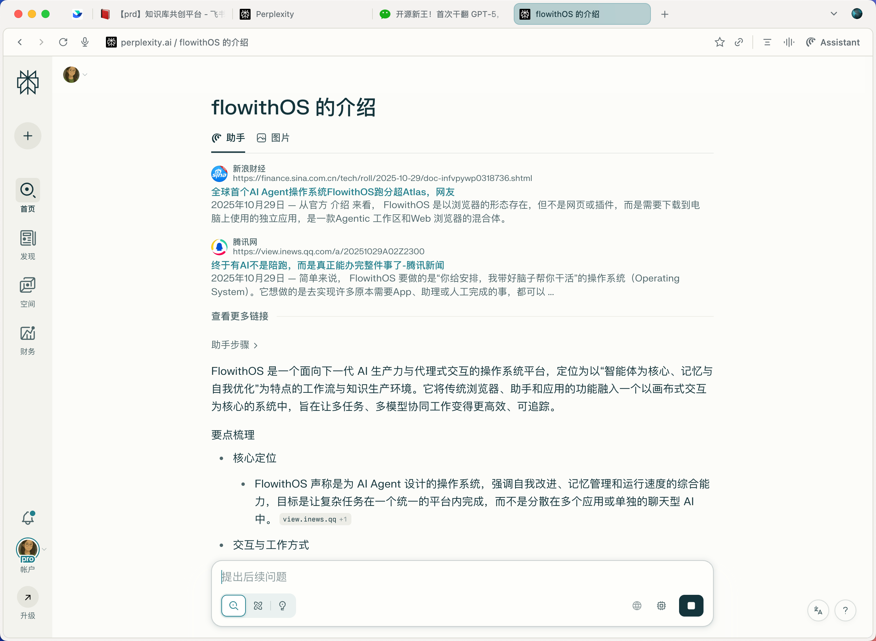The height and width of the screenshot is (641, 876).
Task: Open the 空间 spaces icon
Action: click(28, 292)
